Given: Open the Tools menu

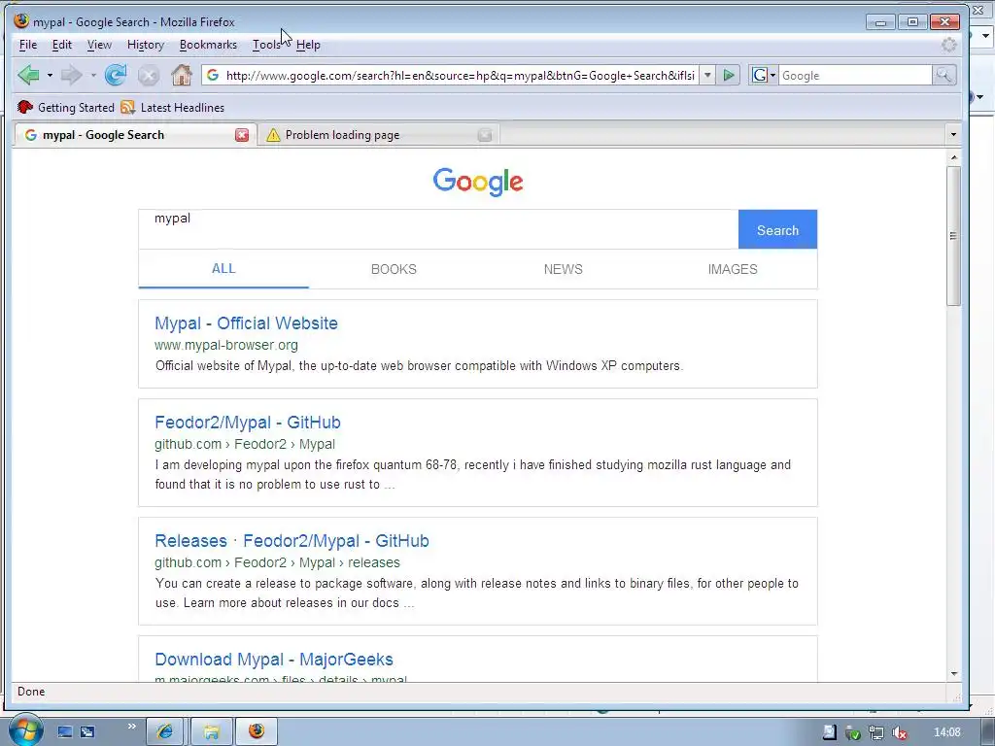Looking at the screenshot, I should pos(266,45).
